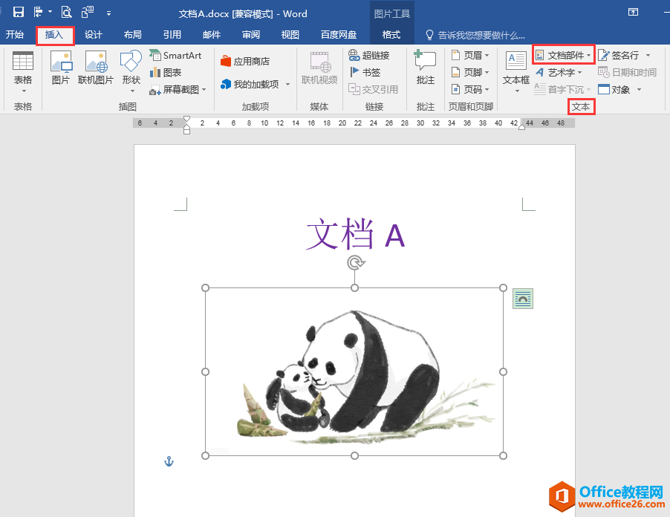Viewport: 670px width, 517px height.
Task: Open the Picture Tools Format (格式) tab
Action: (391, 35)
